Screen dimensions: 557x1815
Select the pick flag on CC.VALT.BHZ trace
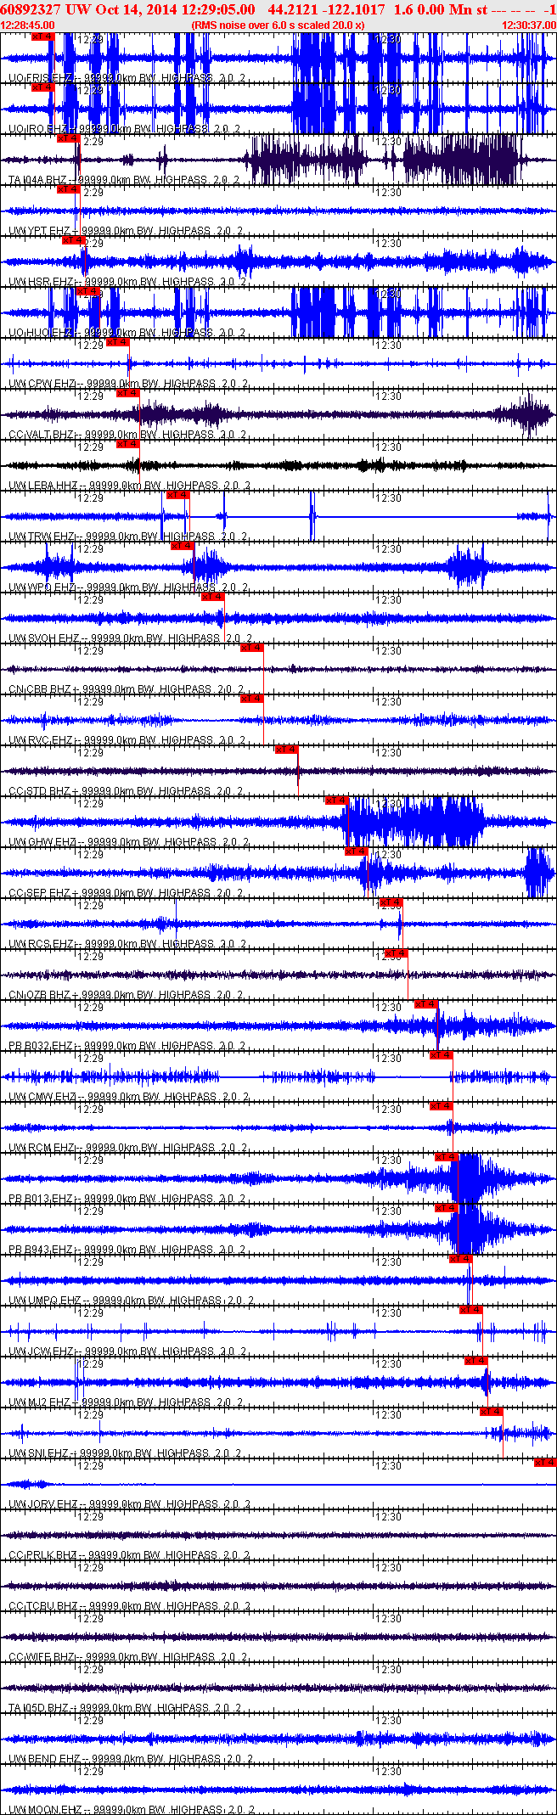point(128,394)
